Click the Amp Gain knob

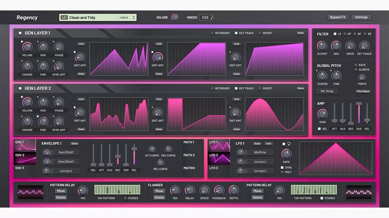point(322,114)
